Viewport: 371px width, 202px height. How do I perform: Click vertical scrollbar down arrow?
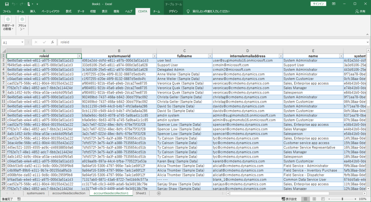pos(368,189)
